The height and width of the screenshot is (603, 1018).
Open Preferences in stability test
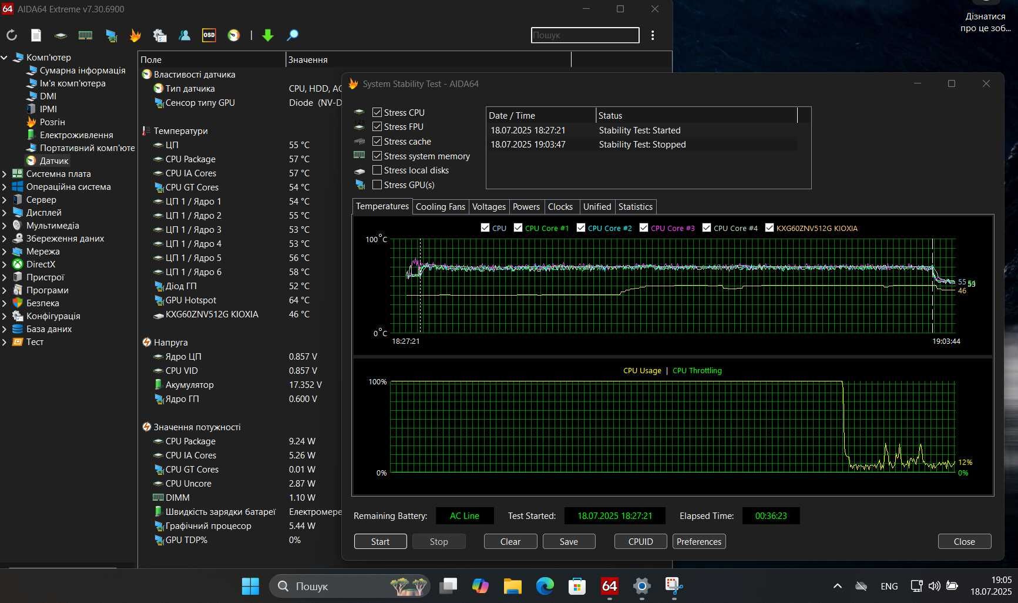(699, 541)
